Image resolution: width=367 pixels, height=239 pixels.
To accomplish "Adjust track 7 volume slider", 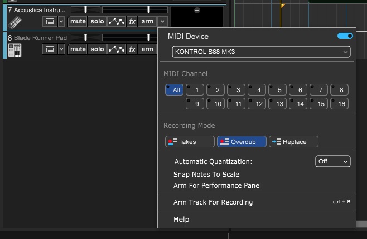I will (x=135, y=10).
